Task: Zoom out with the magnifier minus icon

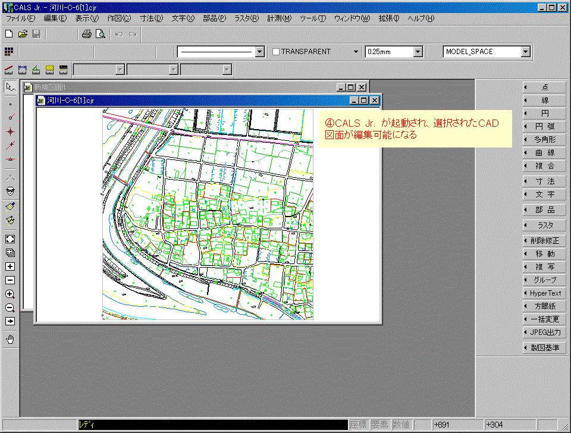Action: pos(10,308)
